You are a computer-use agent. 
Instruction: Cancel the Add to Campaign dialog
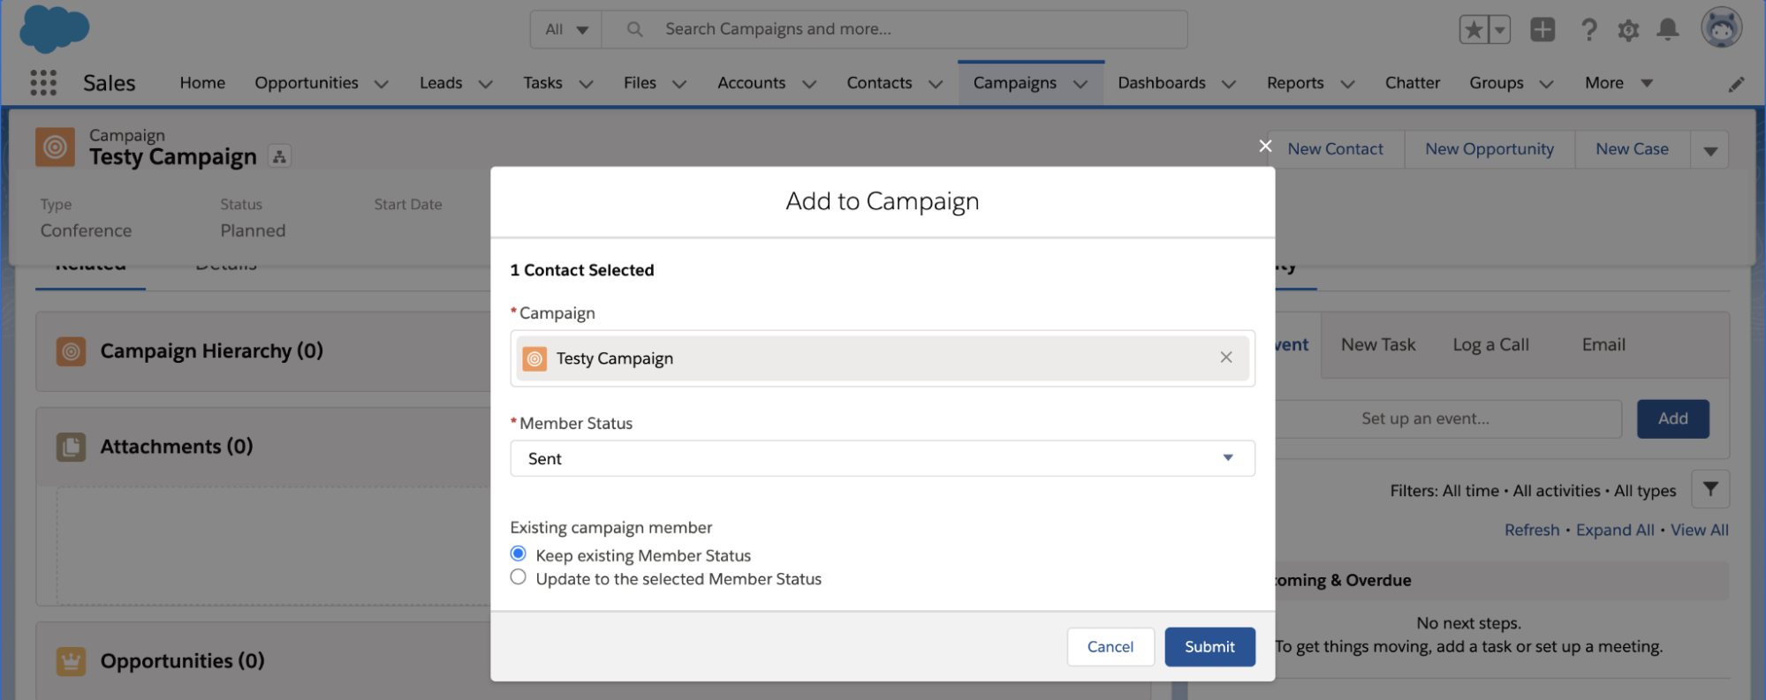(x=1110, y=647)
